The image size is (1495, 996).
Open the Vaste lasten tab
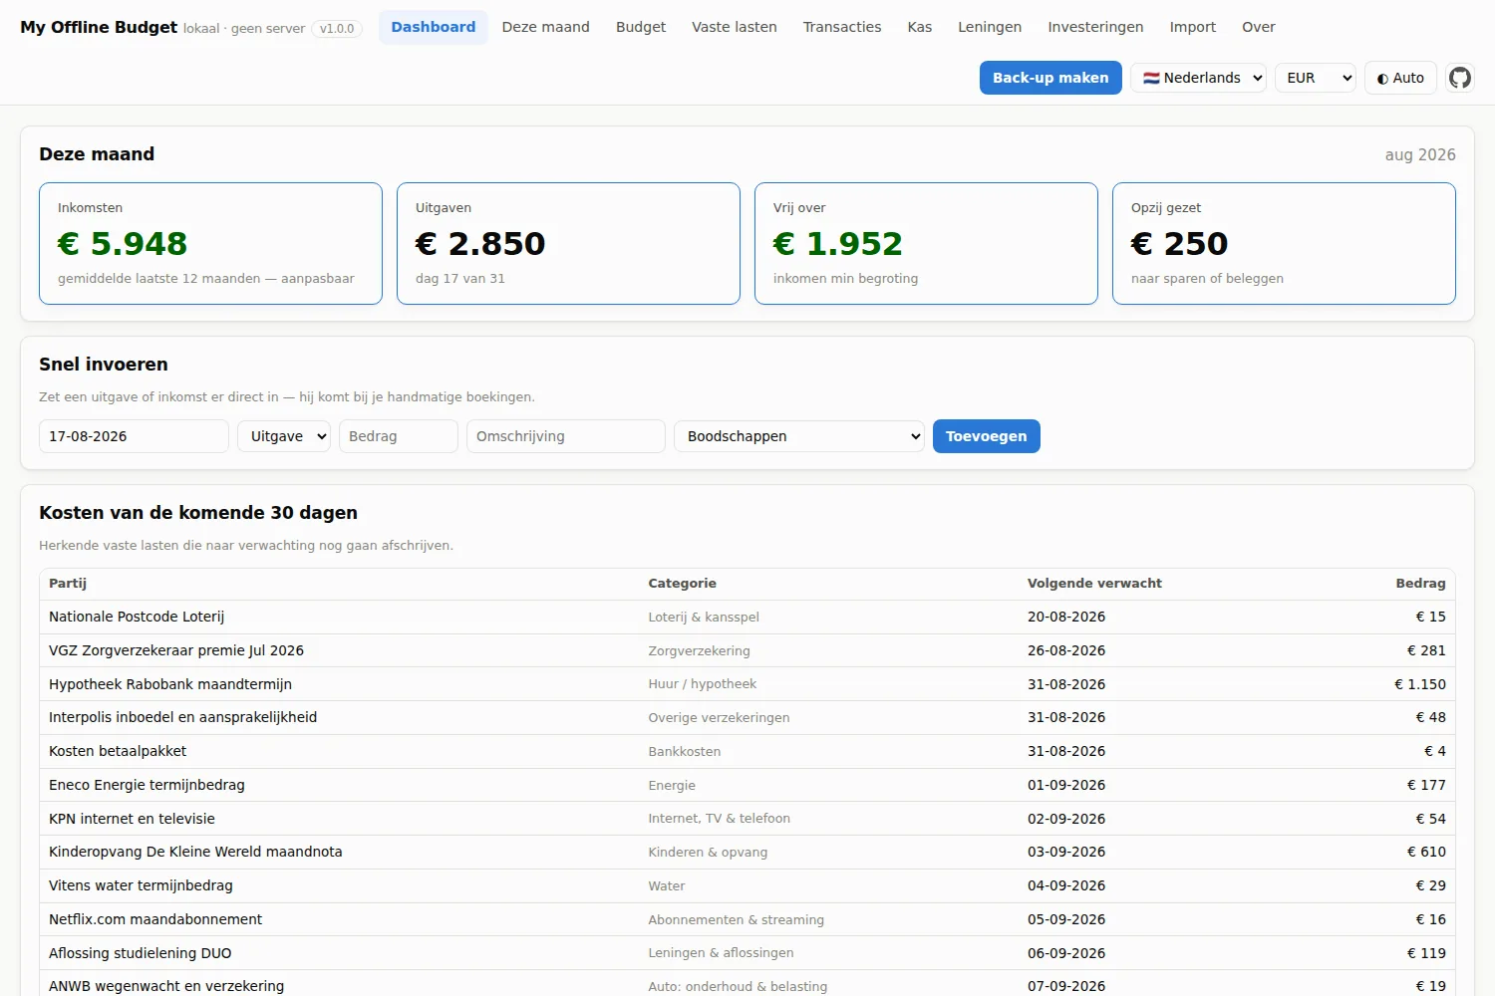735,27
